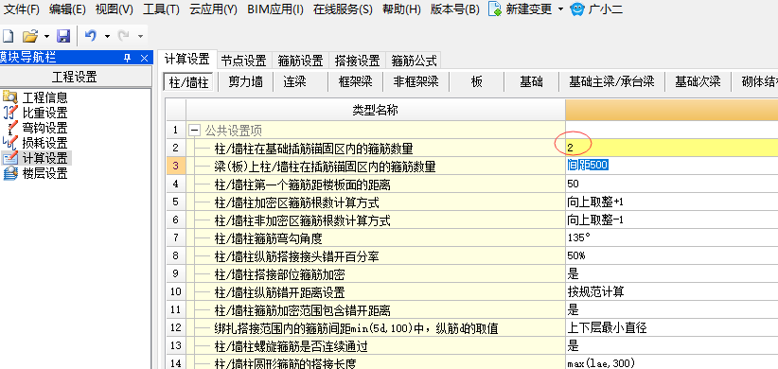Click the 广小二 assistant icon
The width and height of the screenshot is (778, 369).
577,9
